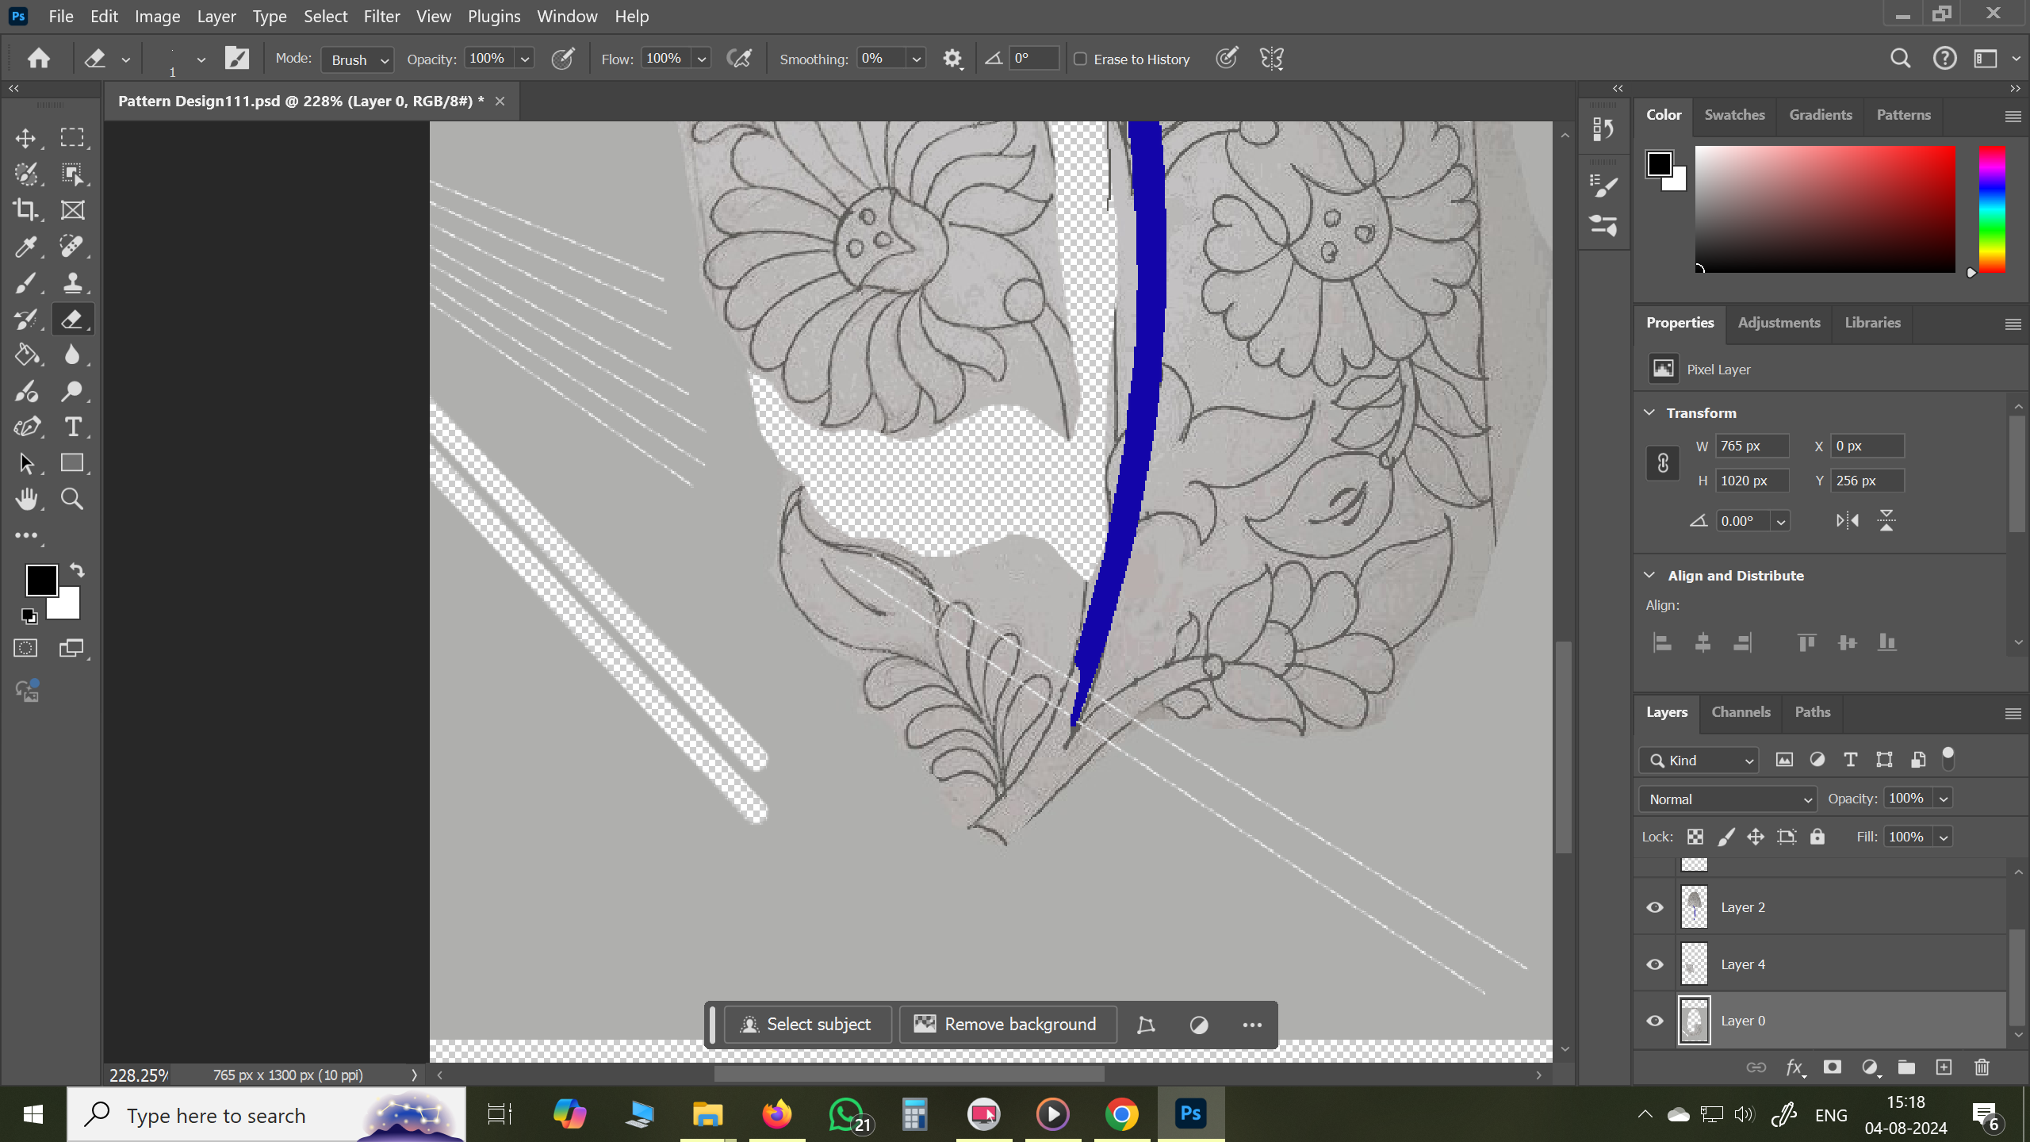Open the Filter menu
The image size is (2030, 1142).
coord(381,16)
